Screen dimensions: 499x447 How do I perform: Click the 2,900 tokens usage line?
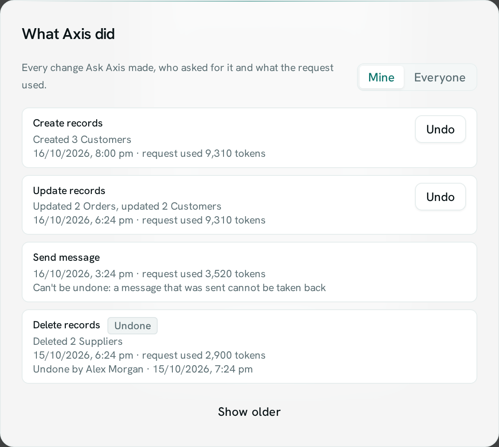[149, 355]
